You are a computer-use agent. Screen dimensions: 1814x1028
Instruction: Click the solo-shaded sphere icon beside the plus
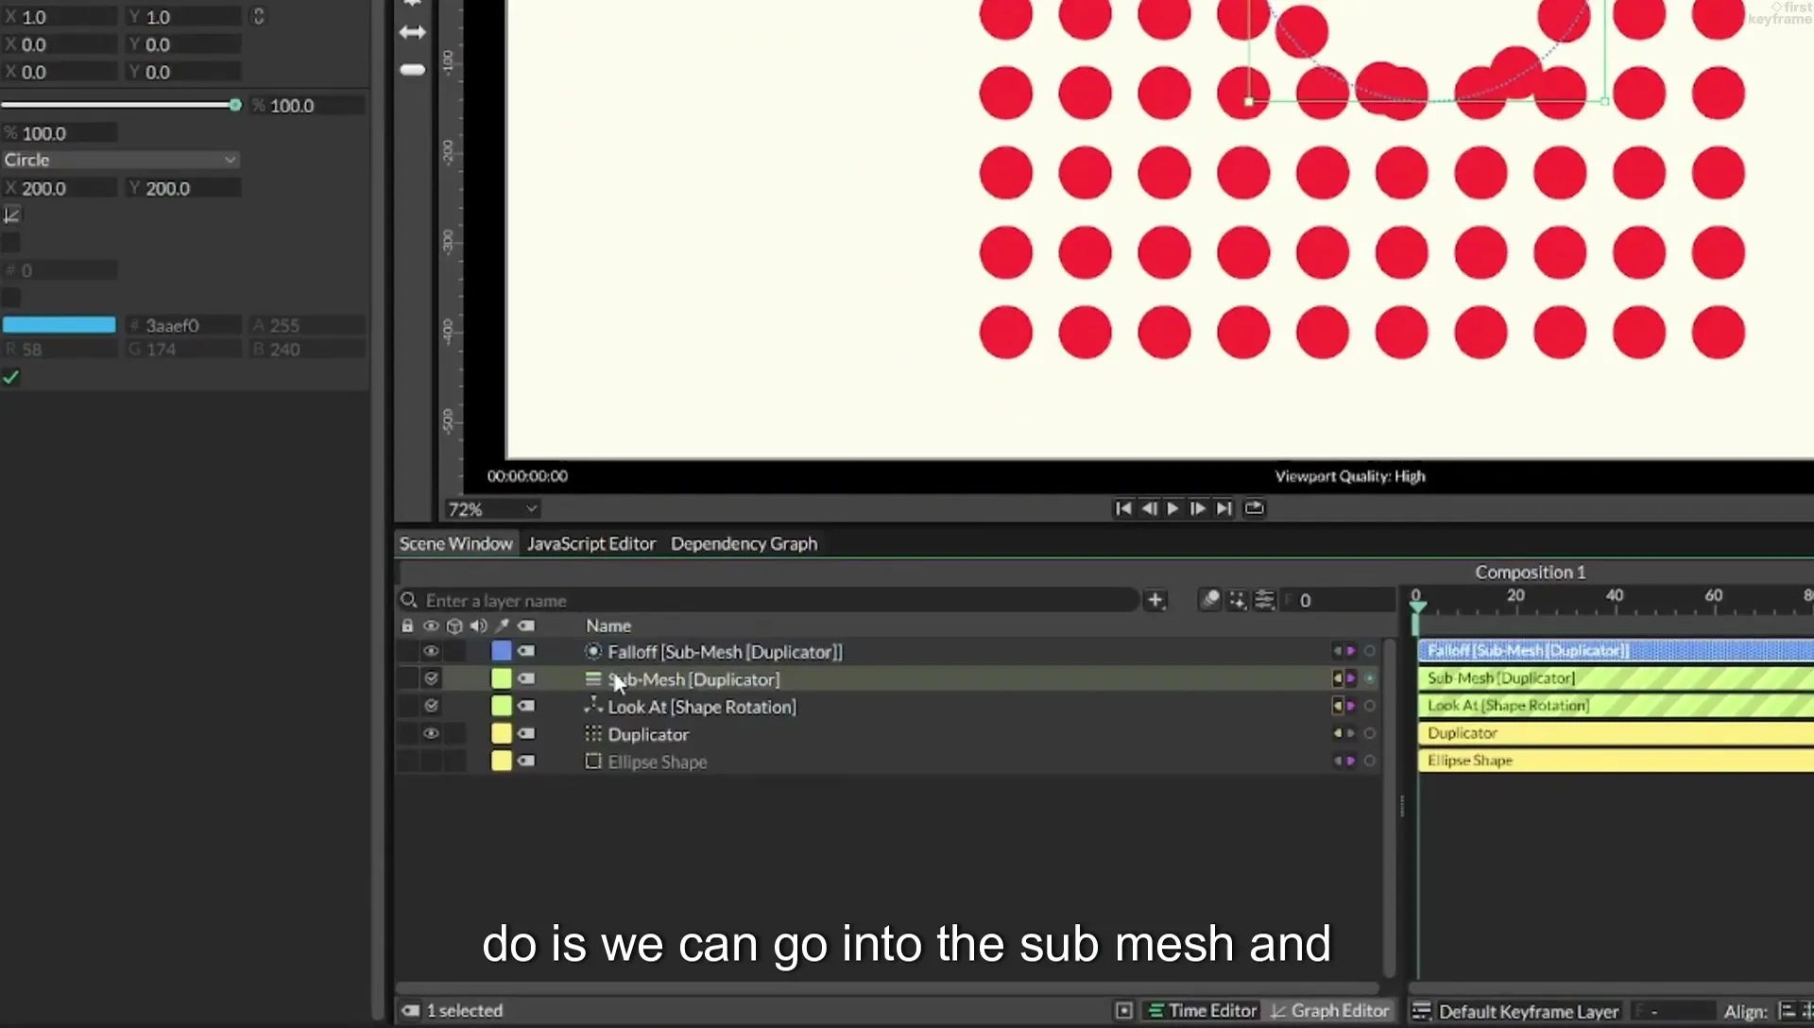(x=1209, y=600)
